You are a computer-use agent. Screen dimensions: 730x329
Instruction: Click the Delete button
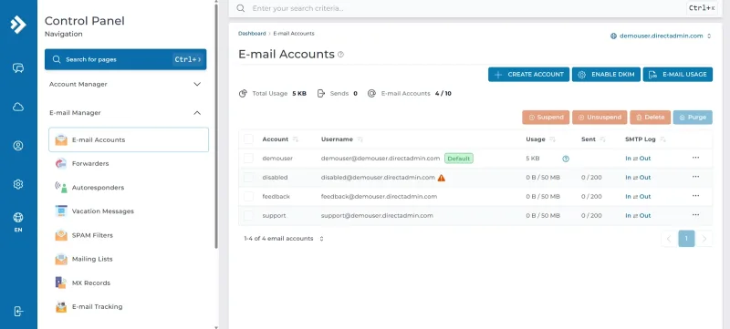[651, 118]
